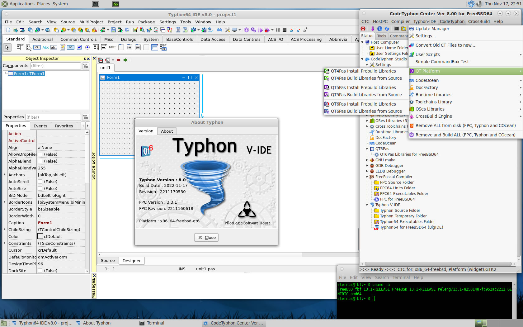Viewport: 523px width, 327px height.
Task: Click the clDefault color swatch
Action: (40, 236)
